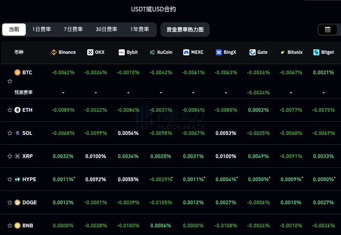Click the SOL coin icon
Image resolution: width=341 pixels, height=235 pixels.
click(x=17, y=133)
